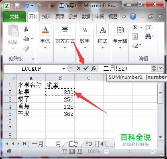Click the Redo arrow icon

coord(39,6)
